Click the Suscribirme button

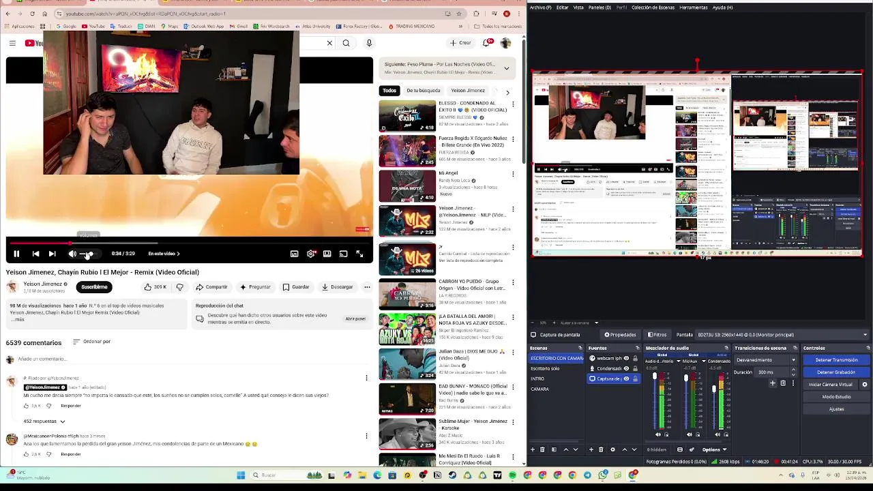[x=94, y=287]
